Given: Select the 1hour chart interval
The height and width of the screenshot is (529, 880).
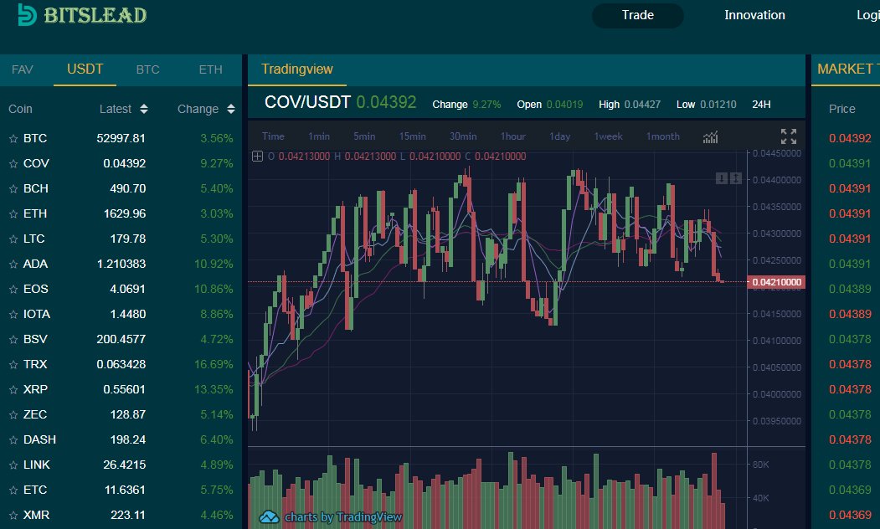Looking at the screenshot, I should pos(513,136).
